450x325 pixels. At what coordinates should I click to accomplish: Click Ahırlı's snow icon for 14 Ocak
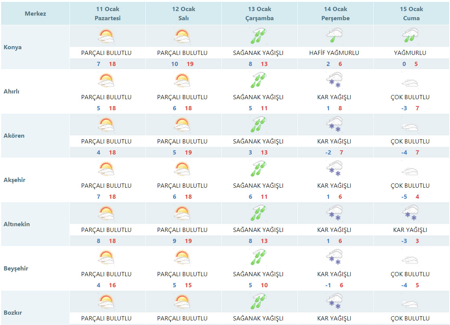(x=334, y=80)
